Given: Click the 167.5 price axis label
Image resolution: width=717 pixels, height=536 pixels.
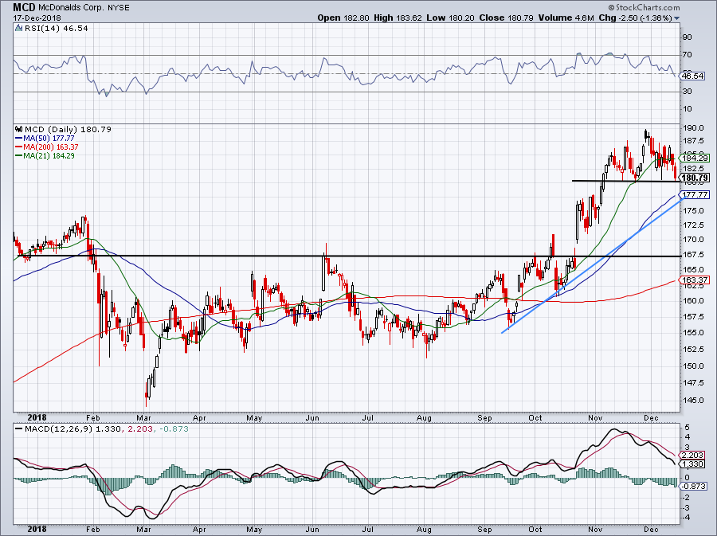Looking at the screenshot, I should tap(694, 255).
